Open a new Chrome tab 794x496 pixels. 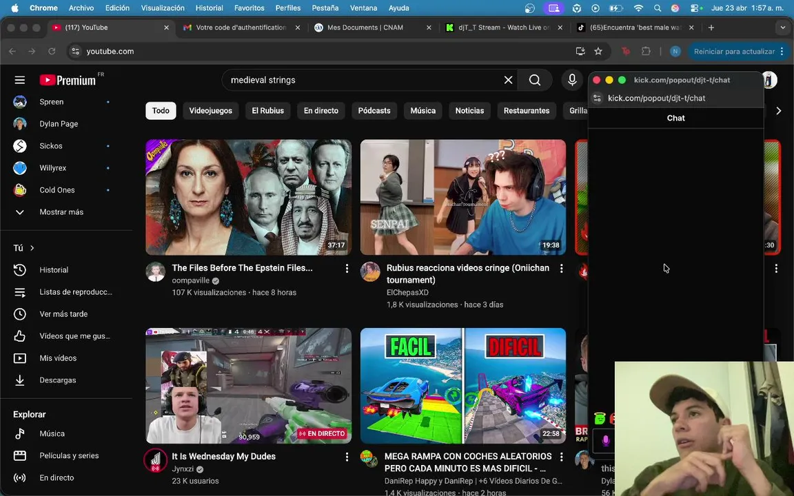click(711, 28)
